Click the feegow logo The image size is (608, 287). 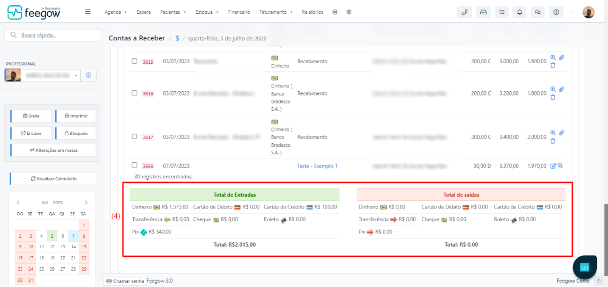[x=34, y=12]
